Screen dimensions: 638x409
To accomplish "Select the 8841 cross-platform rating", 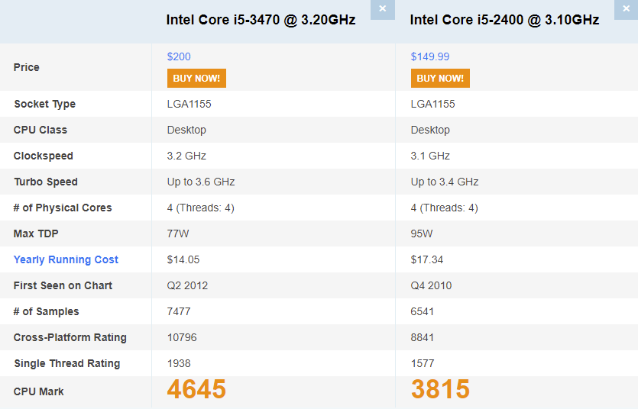I will [x=423, y=337].
